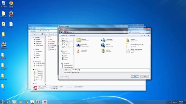Select Computer in the Explorer window sidebar
186x104 pixels.
(37, 70)
